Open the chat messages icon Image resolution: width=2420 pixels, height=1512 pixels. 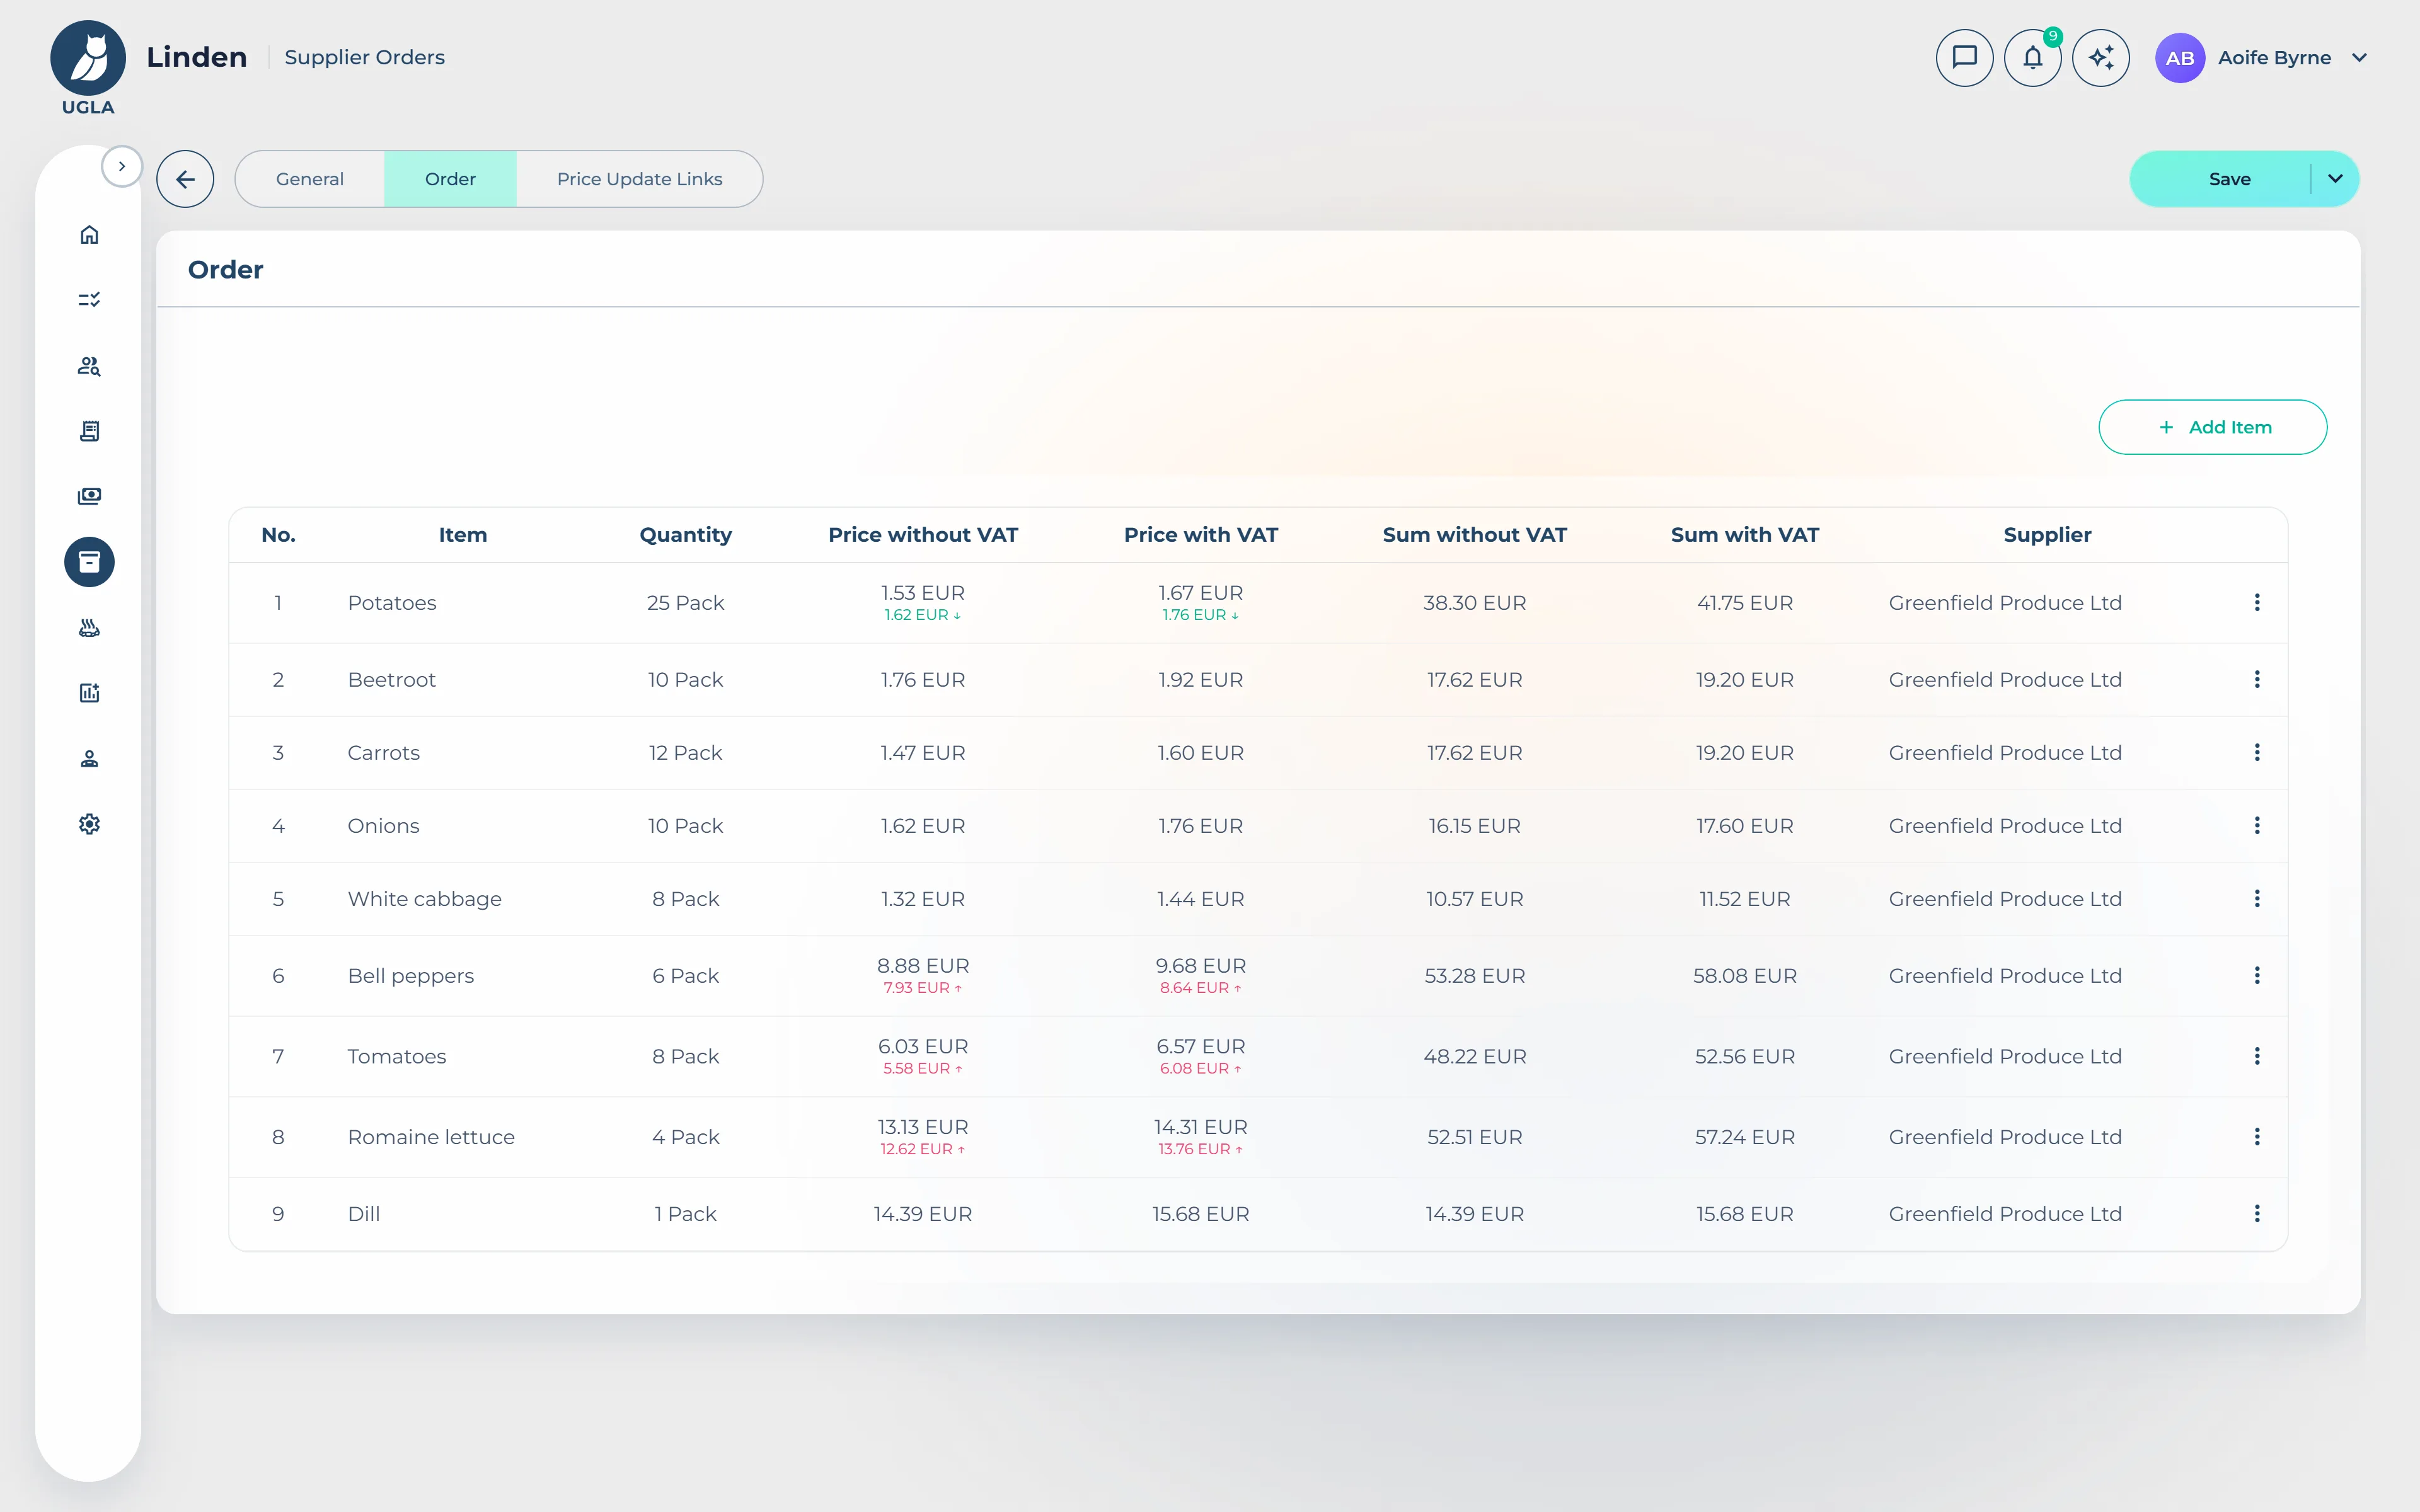pyautogui.click(x=1964, y=57)
